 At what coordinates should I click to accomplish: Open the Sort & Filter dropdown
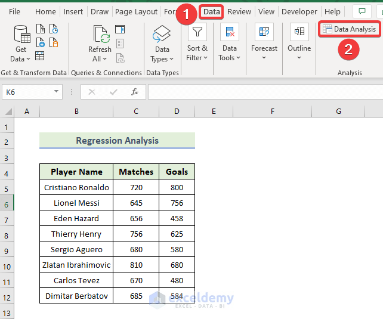[197, 43]
